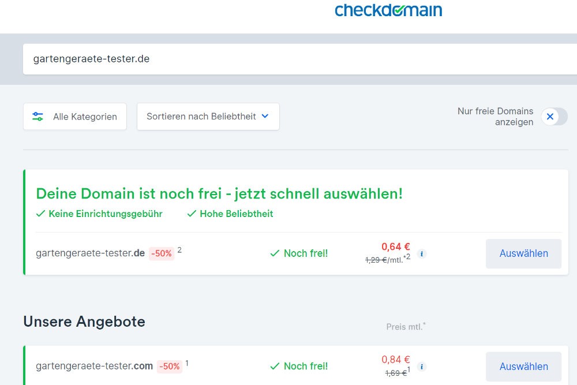Click the filter sliders icon
Screen dimensions: 577x385
point(38,117)
